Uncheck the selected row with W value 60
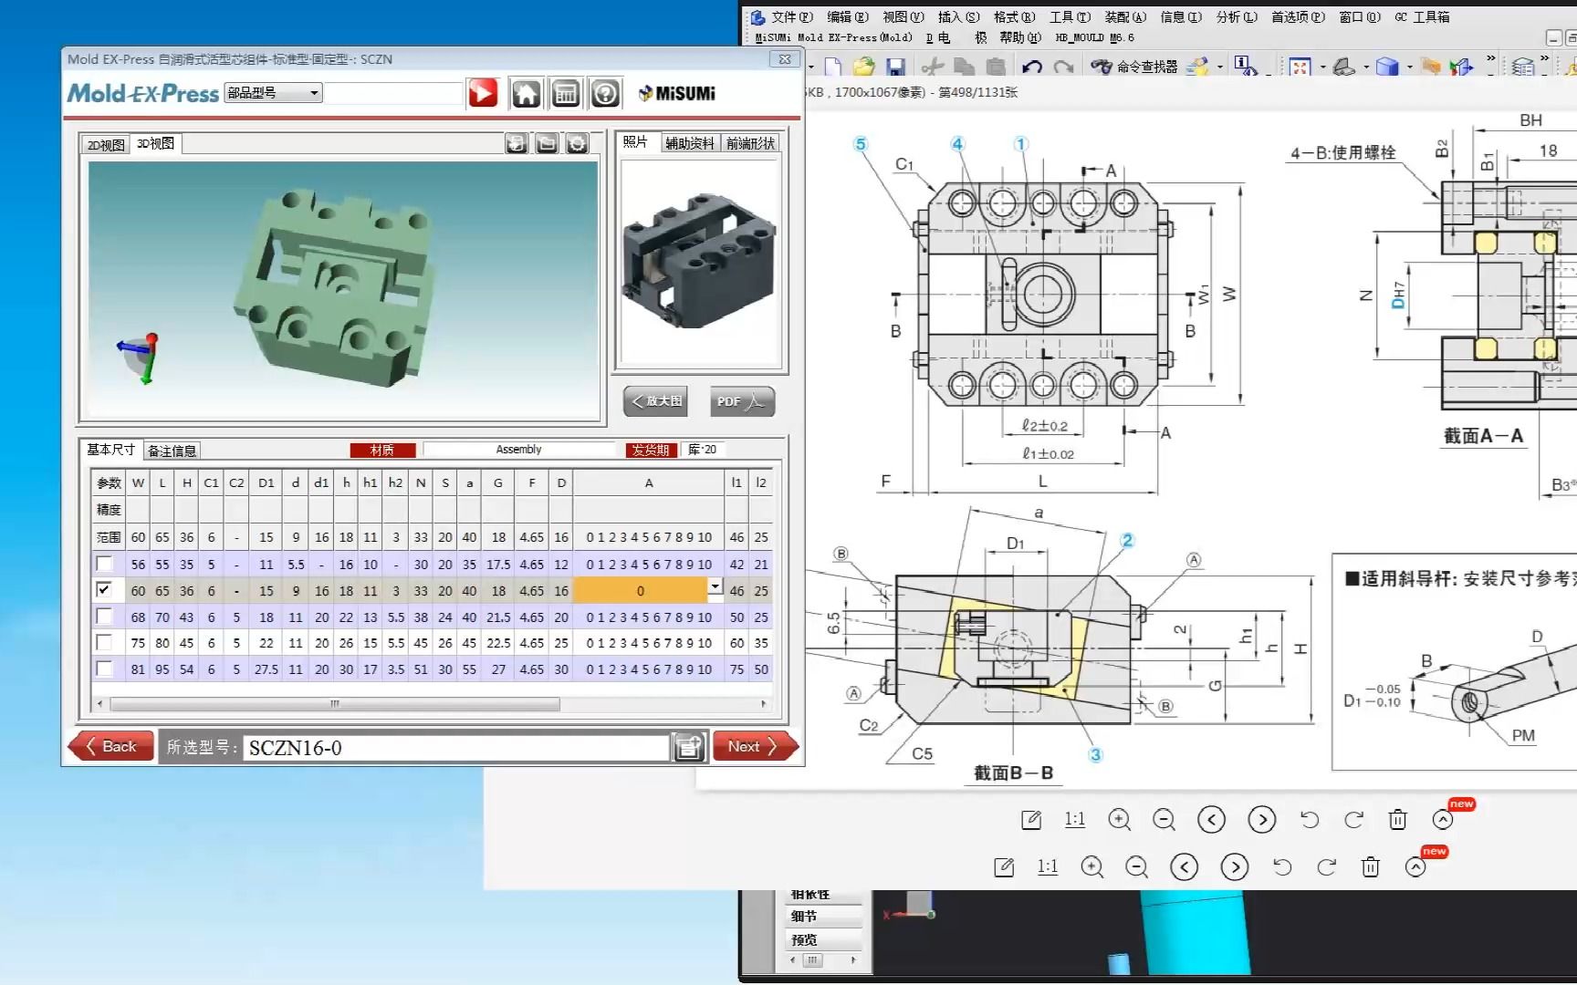The height and width of the screenshot is (985, 1577). coord(105,590)
